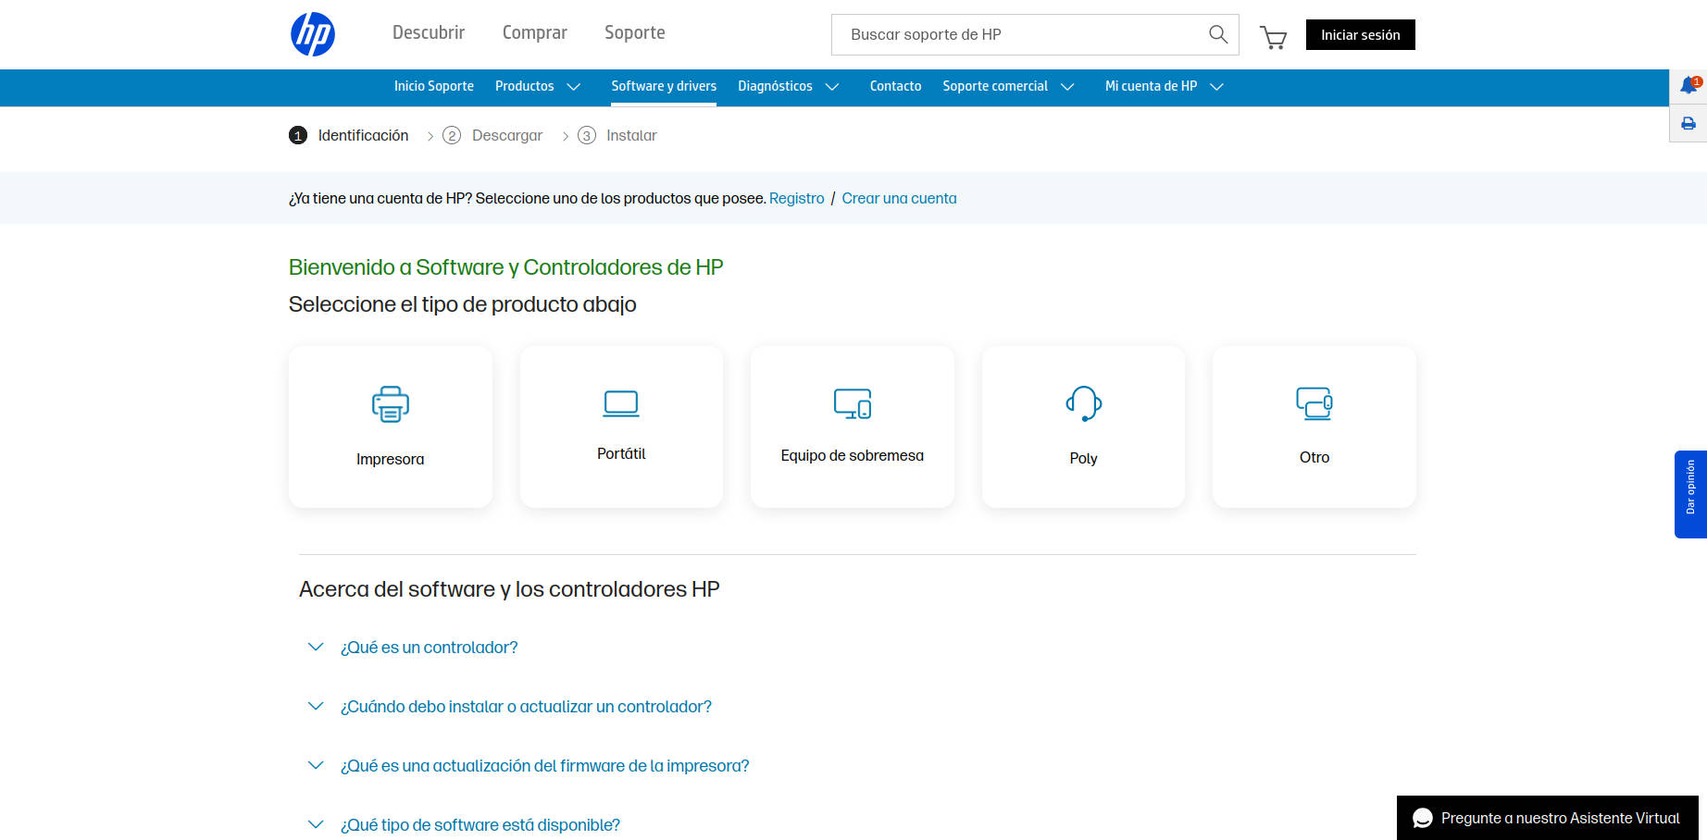Open the shopping cart

(x=1274, y=37)
